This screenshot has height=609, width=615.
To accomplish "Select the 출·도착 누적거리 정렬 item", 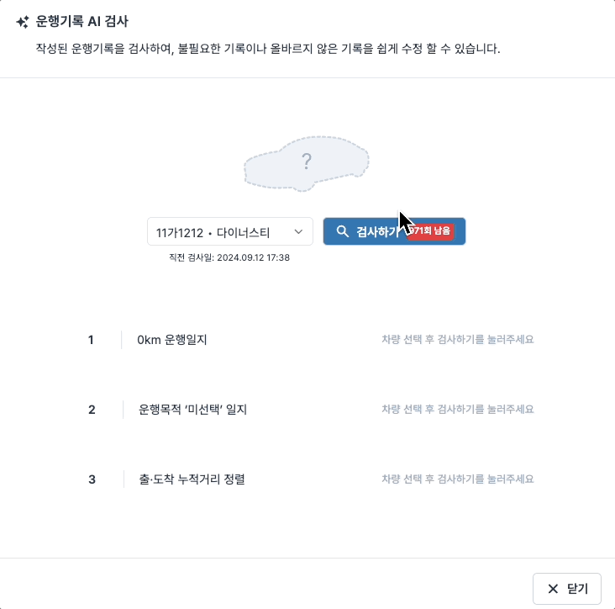I will tap(192, 479).
